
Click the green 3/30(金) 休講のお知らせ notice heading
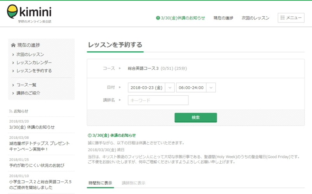[x=114, y=135]
